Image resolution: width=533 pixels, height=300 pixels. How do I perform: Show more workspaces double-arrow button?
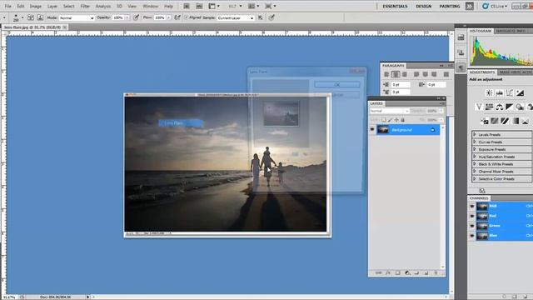(x=470, y=6)
